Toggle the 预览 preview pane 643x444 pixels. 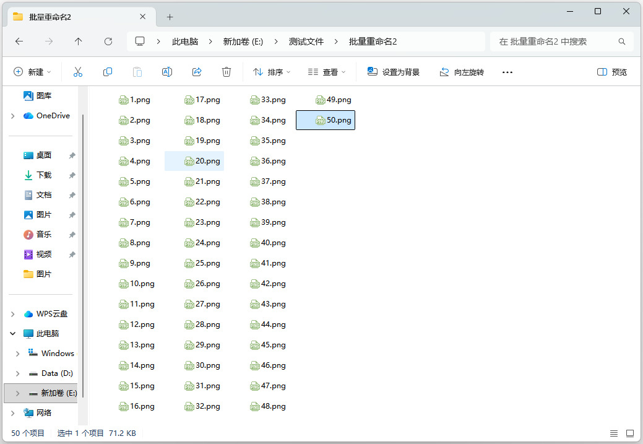612,72
